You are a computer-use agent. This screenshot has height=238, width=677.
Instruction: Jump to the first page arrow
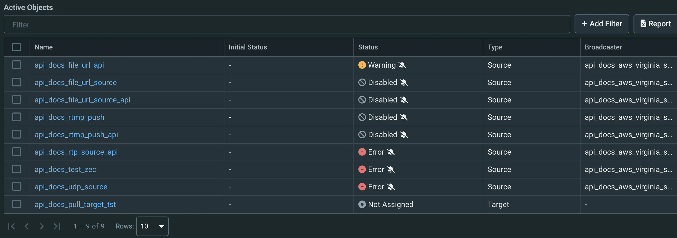tap(11, 226)
